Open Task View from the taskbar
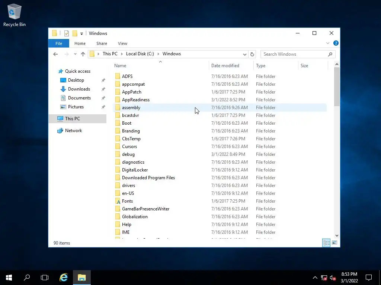 click(x=45, y=278)
